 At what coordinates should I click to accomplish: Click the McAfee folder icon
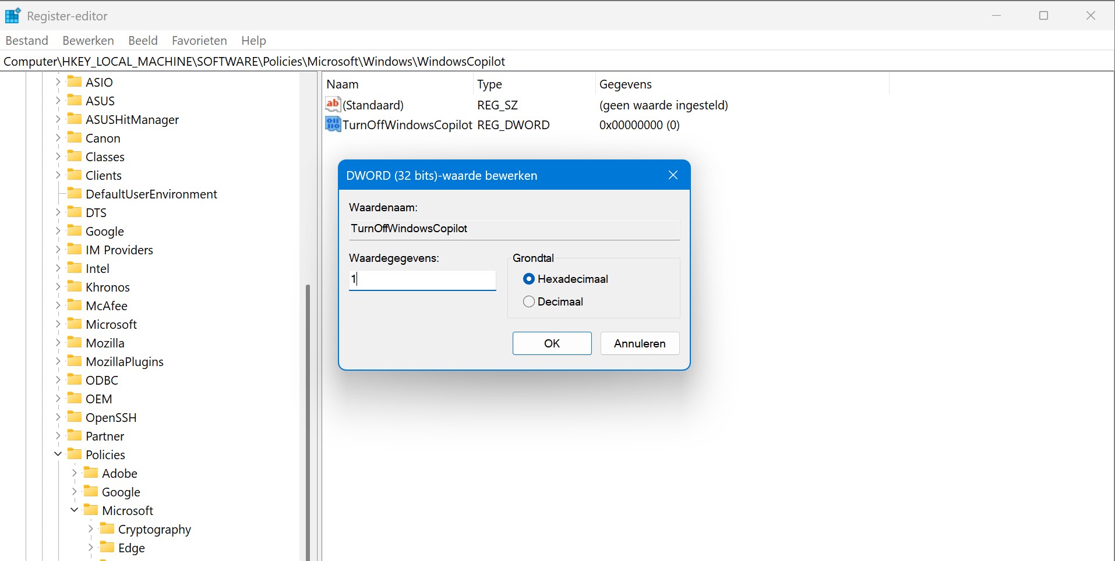coord(75,305)
